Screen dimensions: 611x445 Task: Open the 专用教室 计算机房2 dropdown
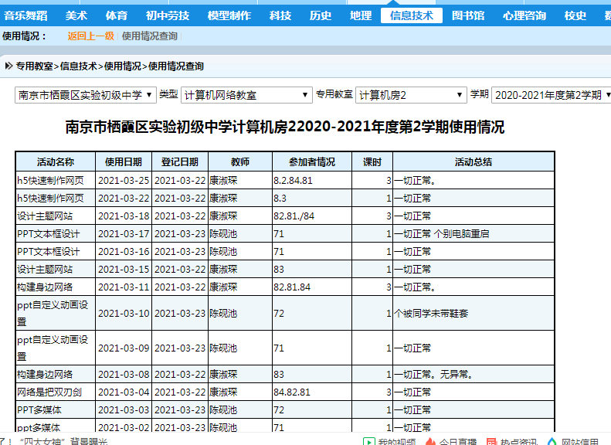click(x=411, y=95)
